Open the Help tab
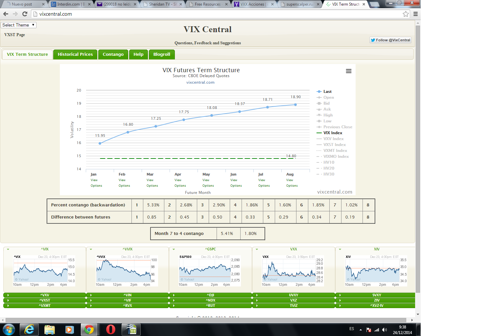The image size is (493, 336). (x=138, y=54)
